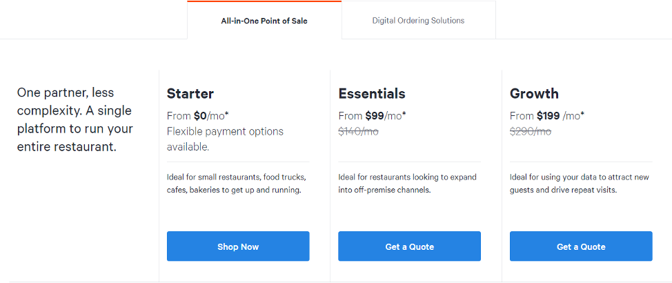Get a Quote for Essentials plan

pos(409,246)
